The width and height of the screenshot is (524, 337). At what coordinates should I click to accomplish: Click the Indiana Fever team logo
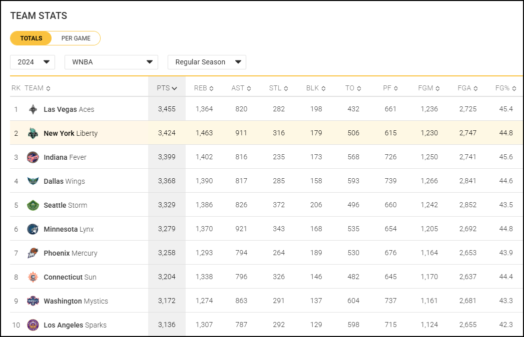[33, 157]
